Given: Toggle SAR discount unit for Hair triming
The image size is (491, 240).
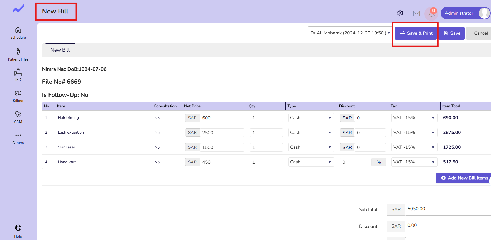Looking at the screenshot, I should click(347, 118).
